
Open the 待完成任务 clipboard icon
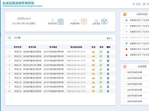click(61, 22)
